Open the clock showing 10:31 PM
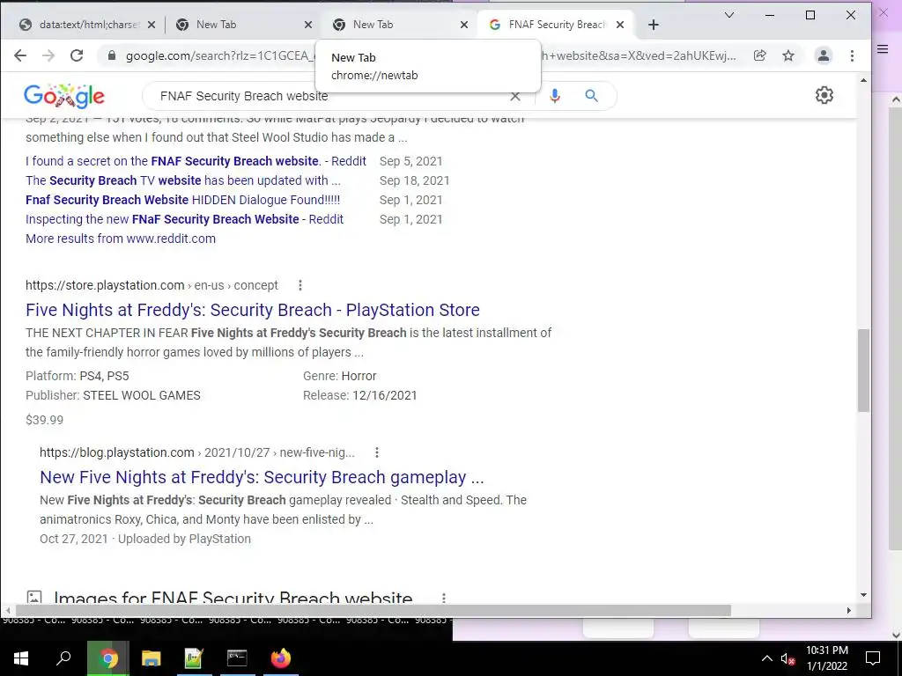This screenshot has width=902, height=676. (x=826, y=658)
